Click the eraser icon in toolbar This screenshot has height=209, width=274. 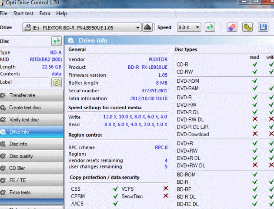pos(232,27)
